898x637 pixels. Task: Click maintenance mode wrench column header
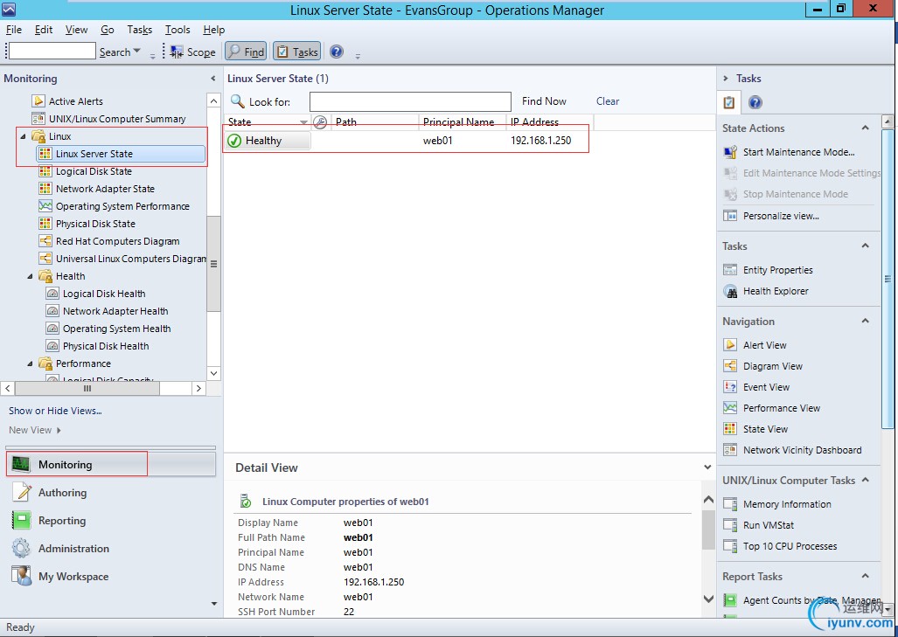pos(320,122)
